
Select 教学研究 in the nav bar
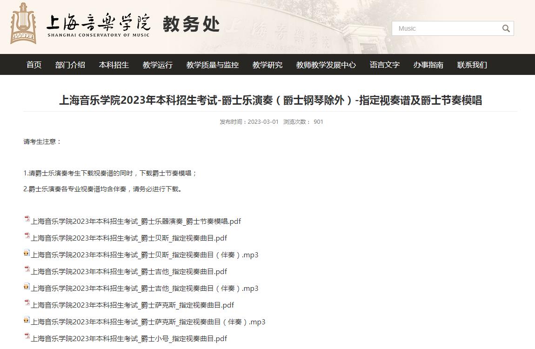pos(267,65)
